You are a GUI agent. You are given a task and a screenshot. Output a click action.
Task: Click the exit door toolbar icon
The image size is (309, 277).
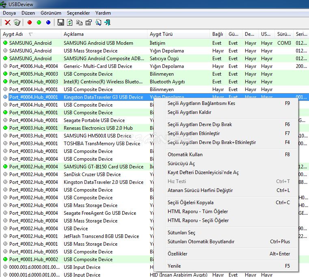pyautogui.click(x=108, y=22)
